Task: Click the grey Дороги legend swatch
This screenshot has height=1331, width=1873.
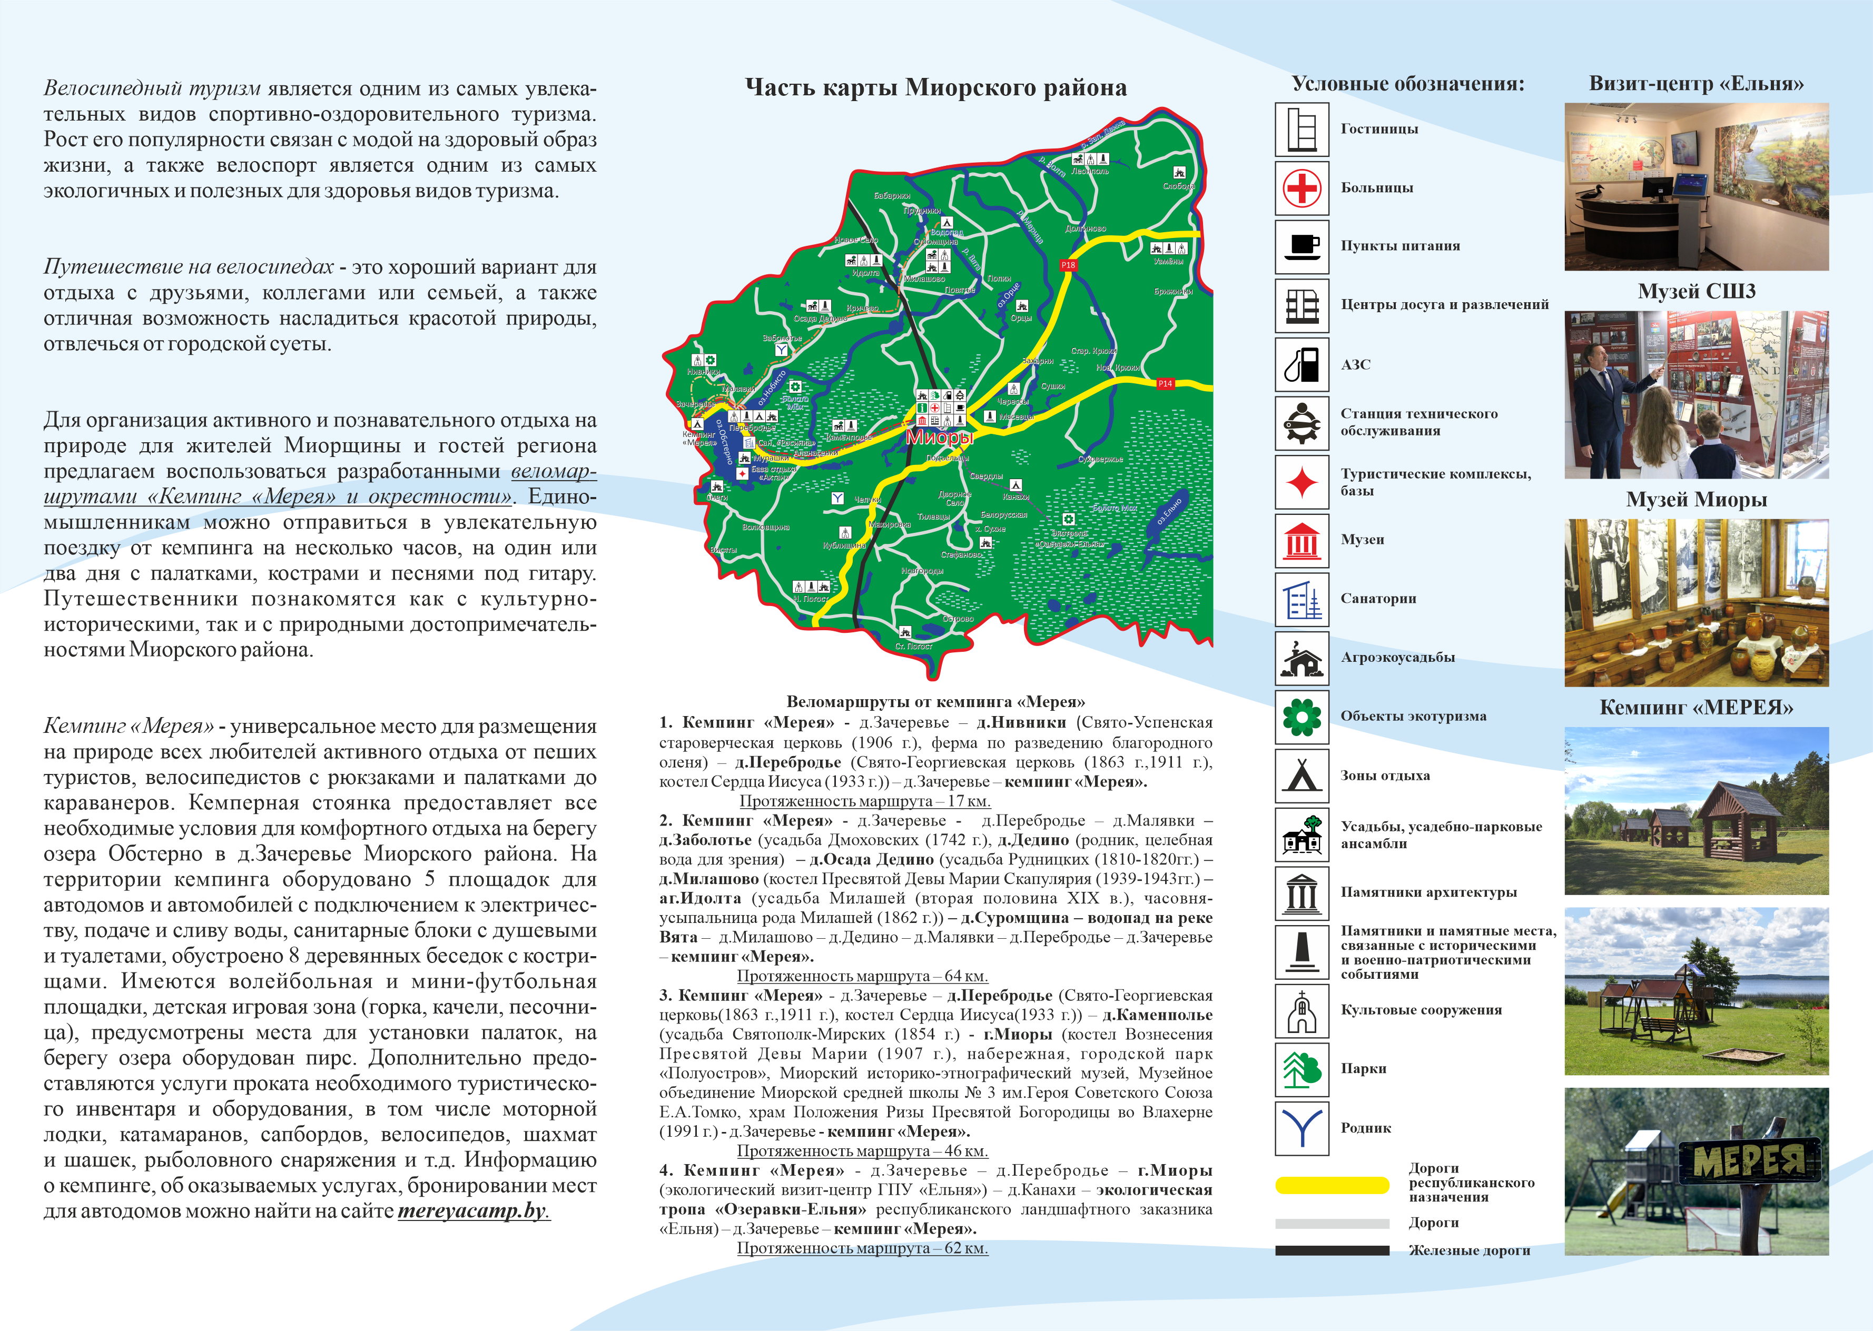Action: click(1332, 1224)
